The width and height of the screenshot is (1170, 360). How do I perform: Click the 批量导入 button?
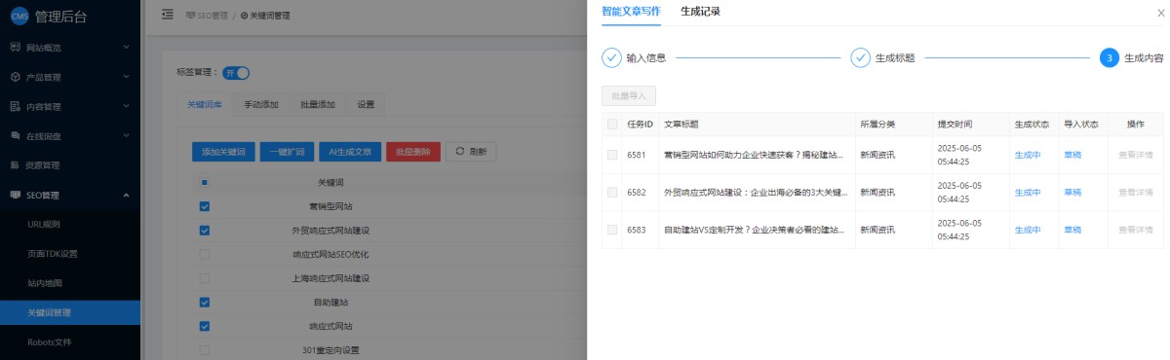click(629, 95)
